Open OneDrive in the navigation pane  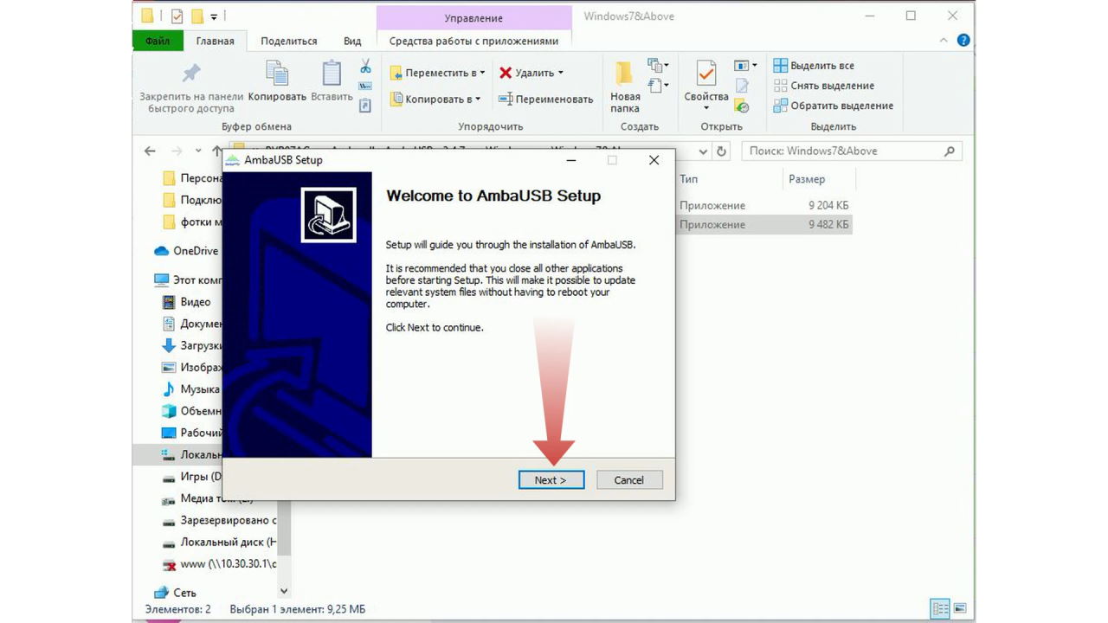coord(186,251)
